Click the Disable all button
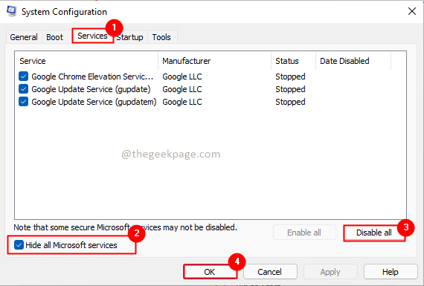 click(374, 233)
